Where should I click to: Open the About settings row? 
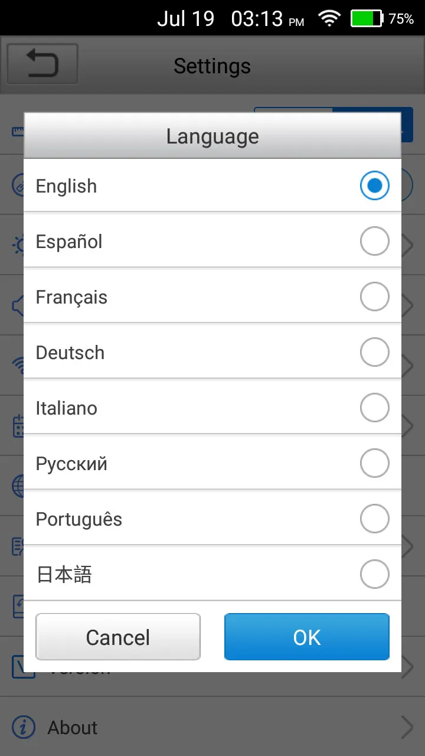pyautogui.click(x=212, y=728)
